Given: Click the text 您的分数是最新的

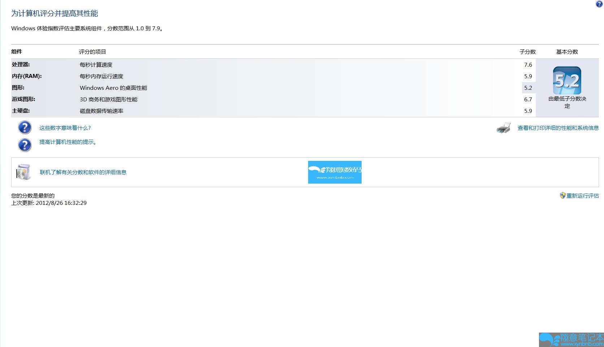Looking at the screenshot, I should point(33,196).
